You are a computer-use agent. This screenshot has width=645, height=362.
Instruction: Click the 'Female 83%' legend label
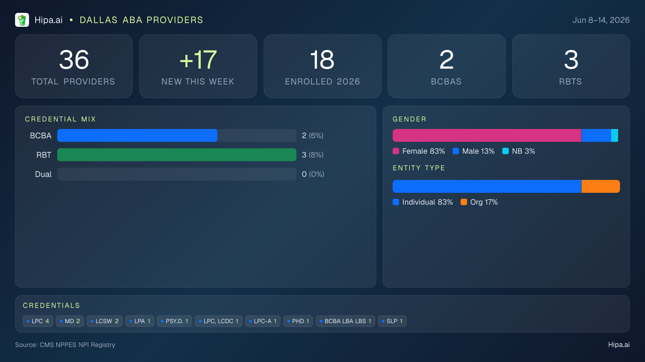tap(424, 151)
